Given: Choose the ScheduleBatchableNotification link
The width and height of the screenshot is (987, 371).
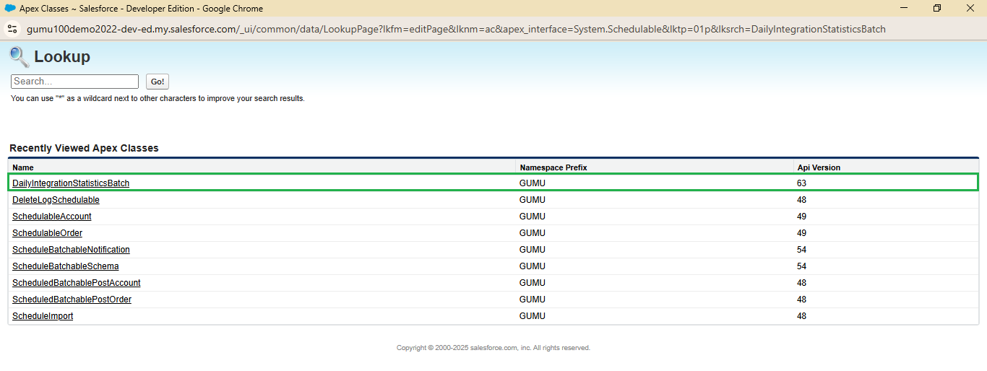Looking at the screenshot, I should pos(71,250).
